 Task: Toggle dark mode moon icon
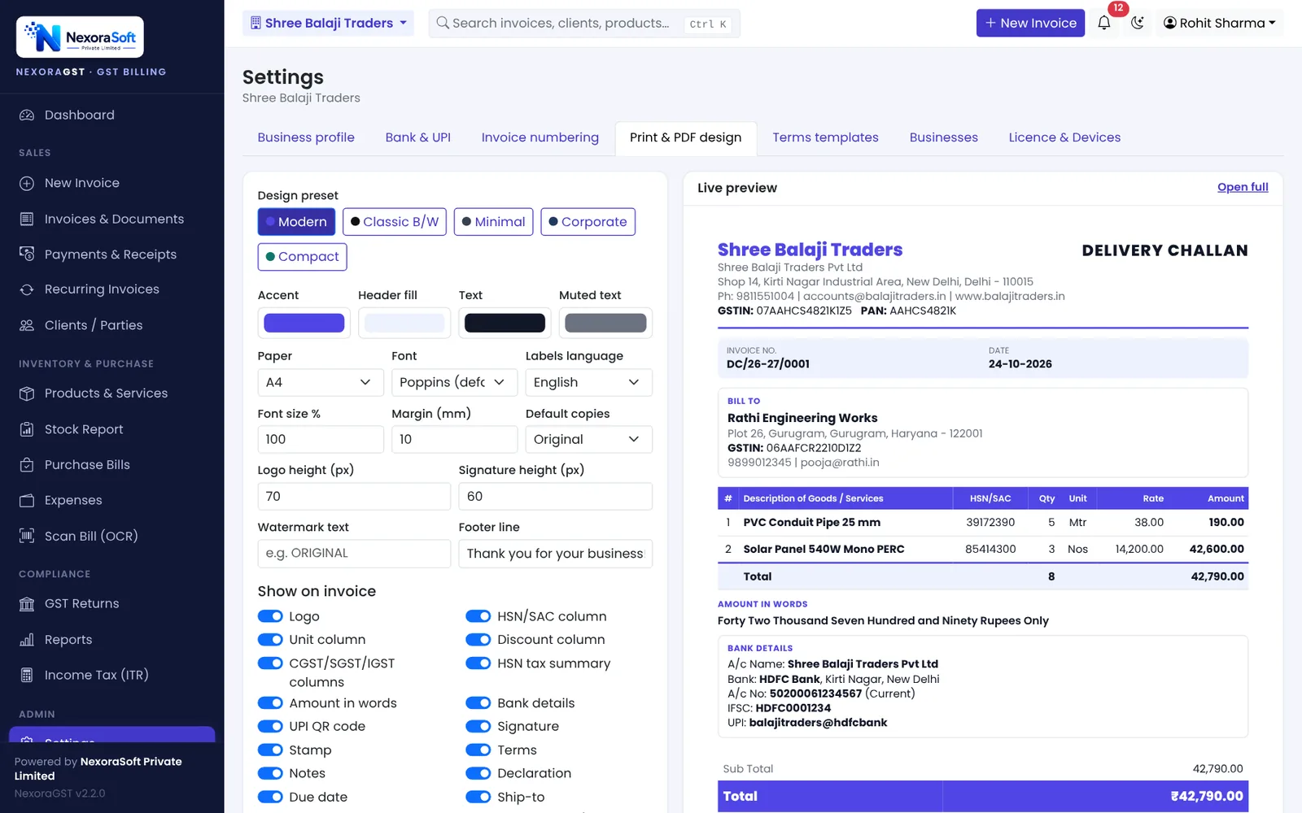(1138, 23)
